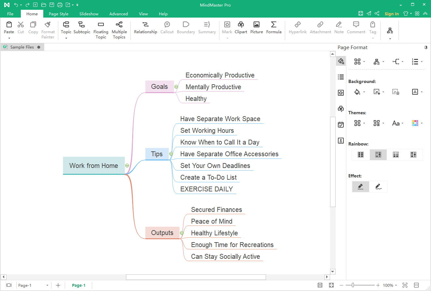This screenshot has height=291, width=431.
Task: Open the outline list icon in sidebar
Action: pos(341,77)
